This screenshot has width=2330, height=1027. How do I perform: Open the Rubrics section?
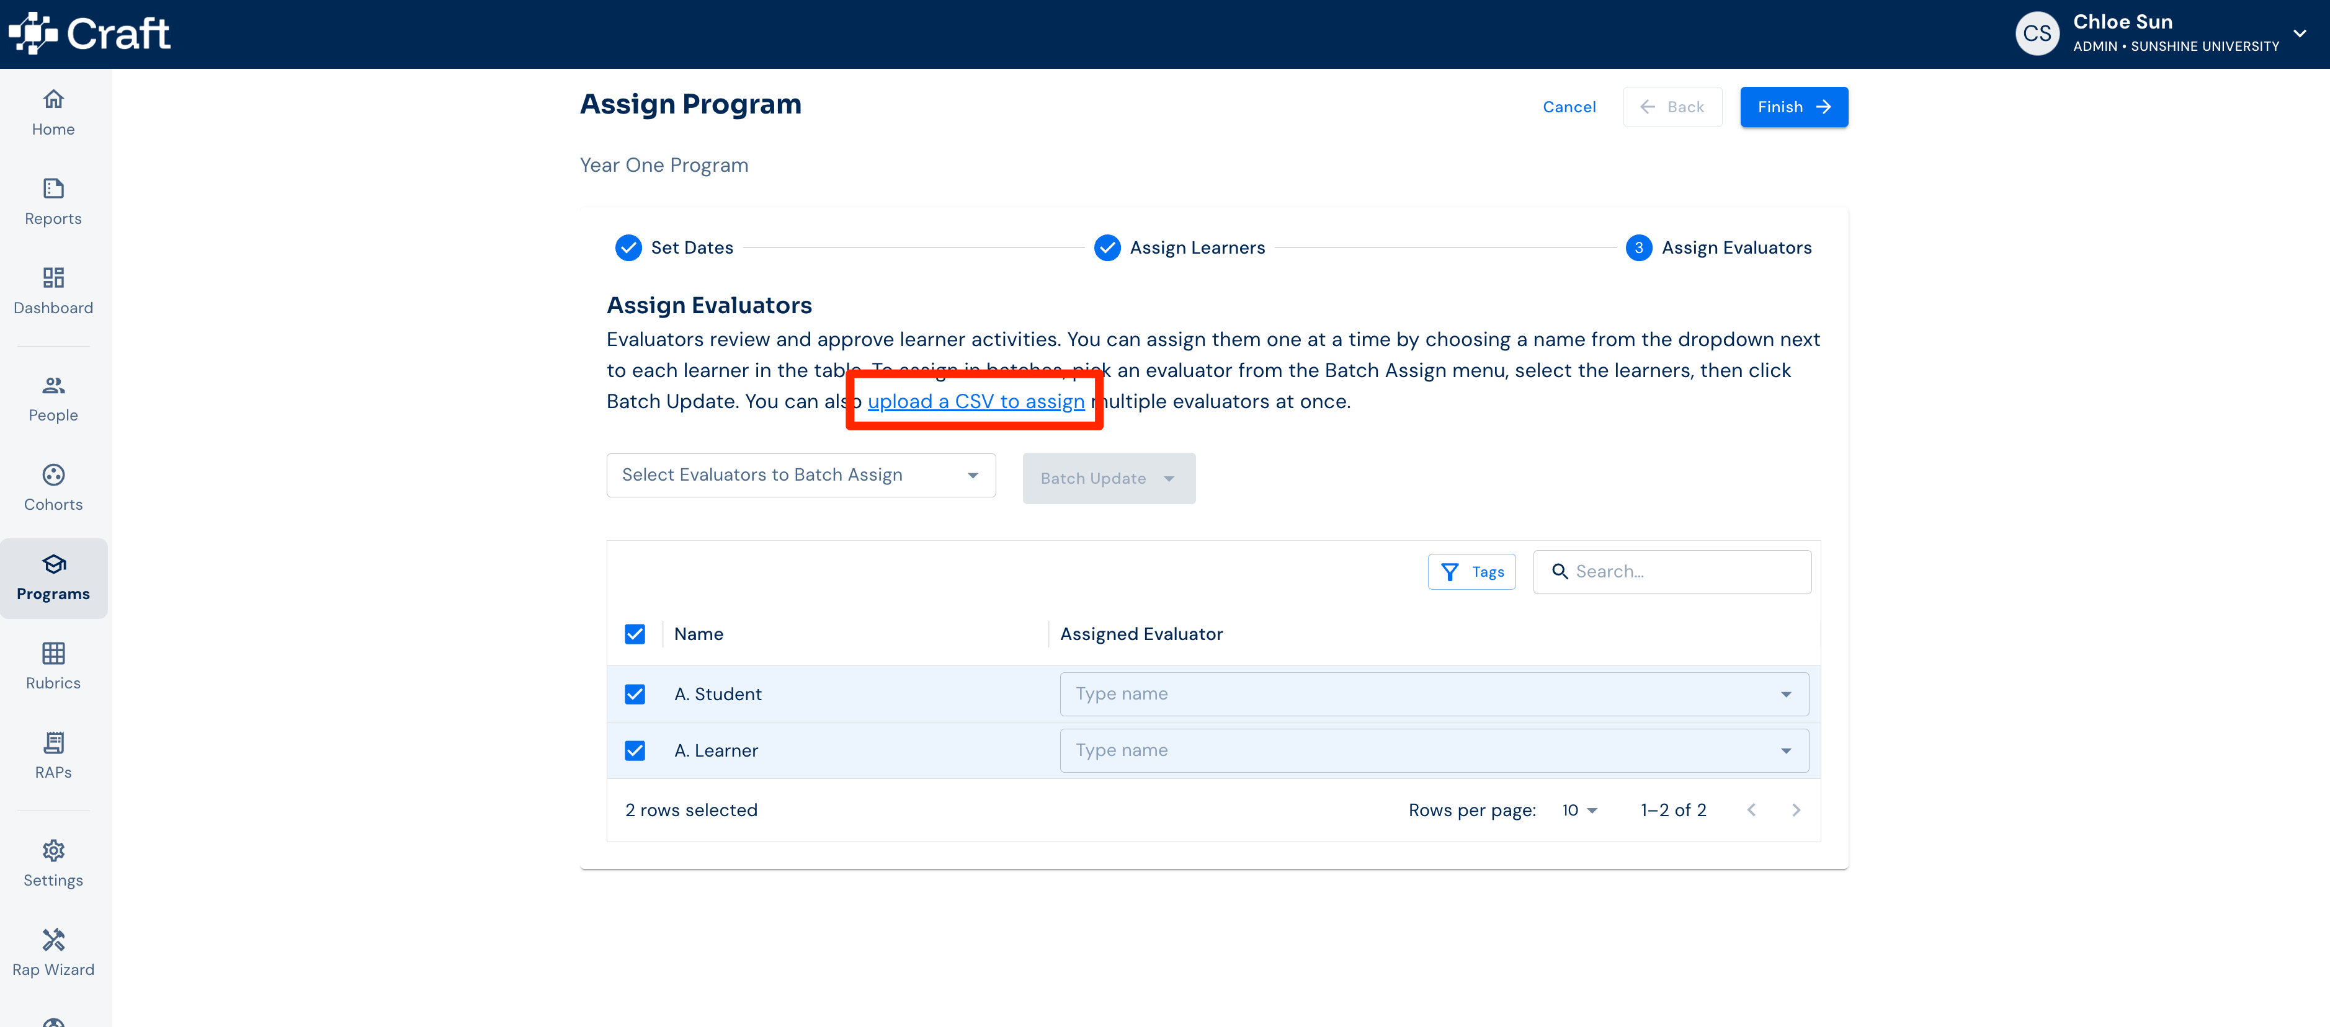coord(53,667)
